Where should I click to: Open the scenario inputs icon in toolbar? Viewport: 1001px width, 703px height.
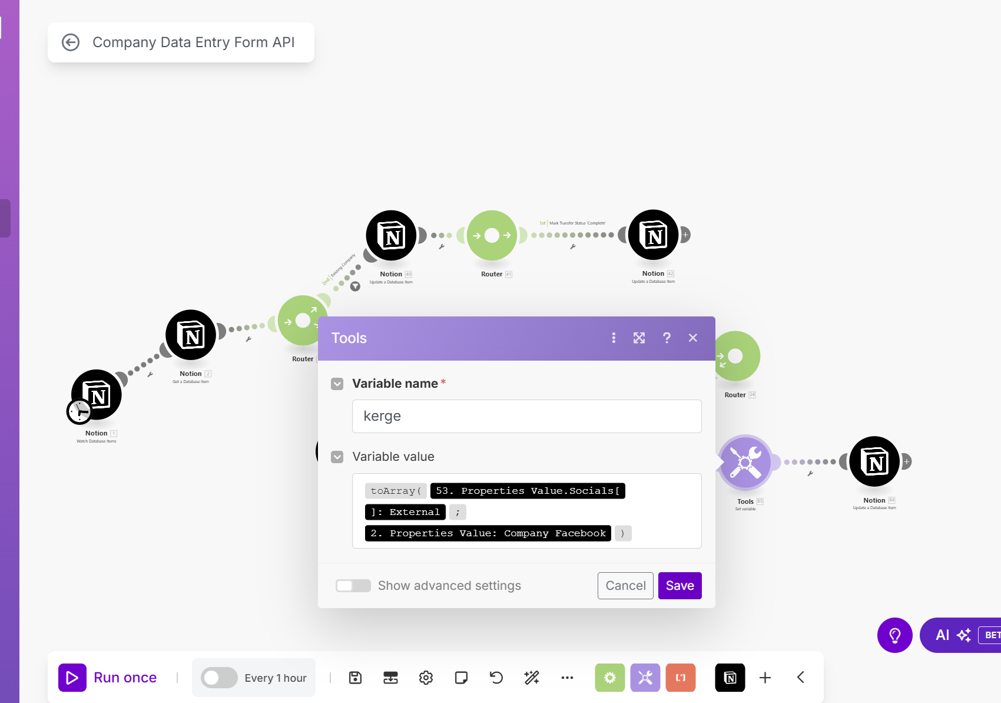pos(390,678)
